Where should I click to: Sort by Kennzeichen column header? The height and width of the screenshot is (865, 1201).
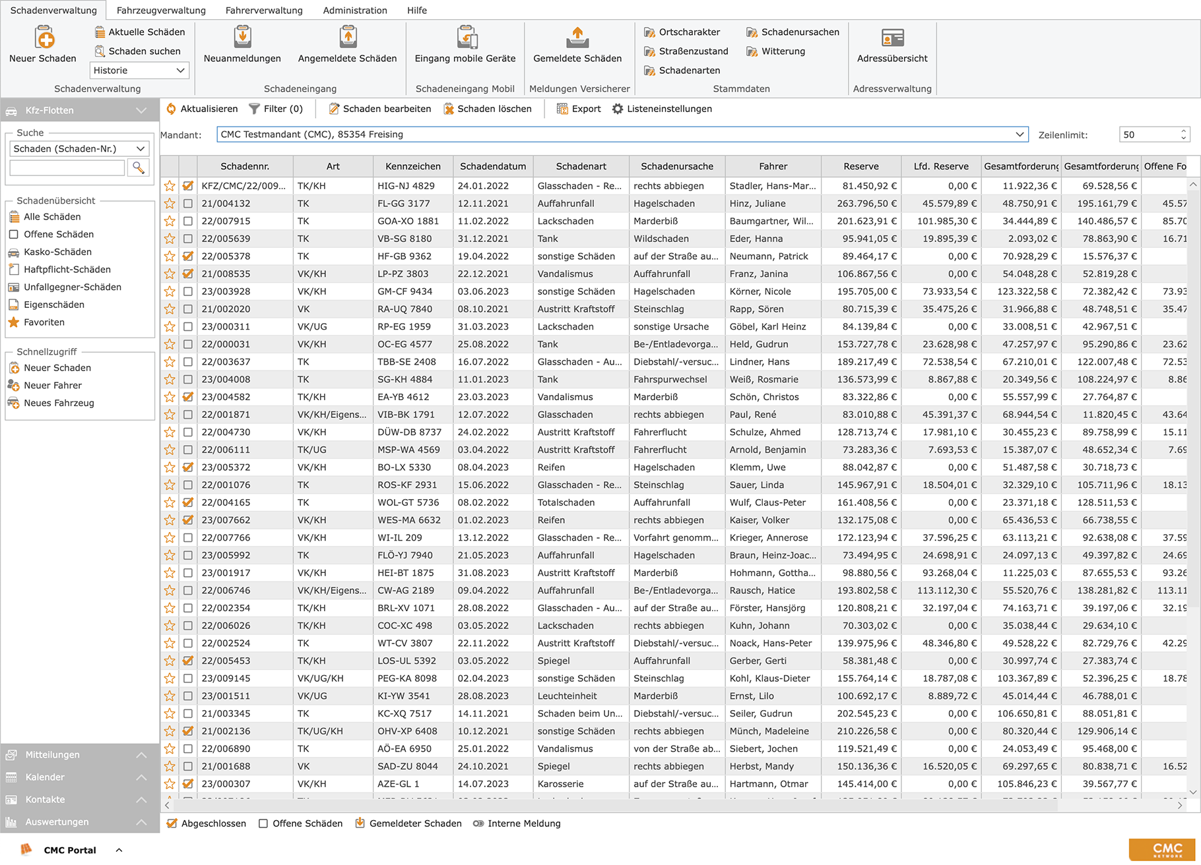coord(413,166)
